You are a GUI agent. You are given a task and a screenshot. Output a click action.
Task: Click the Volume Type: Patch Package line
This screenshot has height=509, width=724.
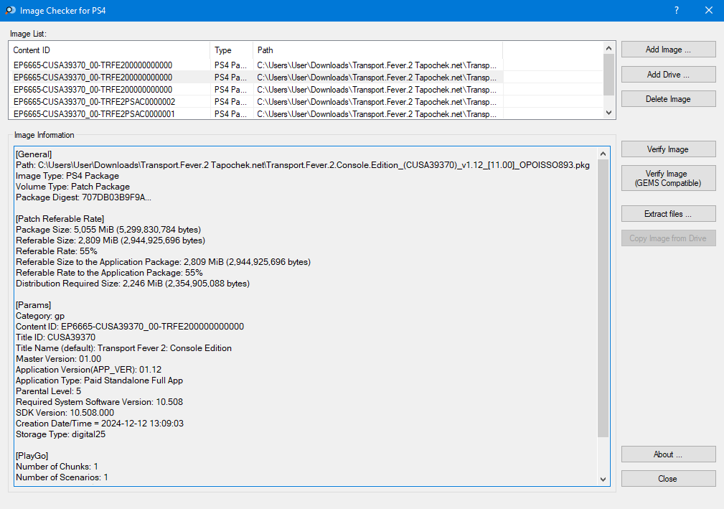coord(72,187)
